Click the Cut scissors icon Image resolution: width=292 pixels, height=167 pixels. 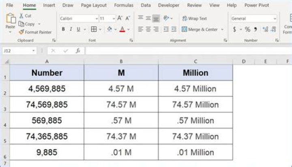(x=21, y=16)
